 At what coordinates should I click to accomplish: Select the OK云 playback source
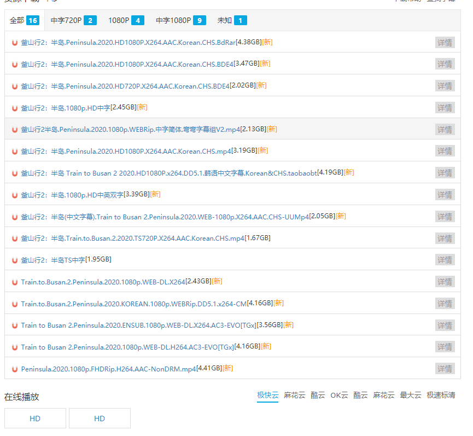point(339,396)
